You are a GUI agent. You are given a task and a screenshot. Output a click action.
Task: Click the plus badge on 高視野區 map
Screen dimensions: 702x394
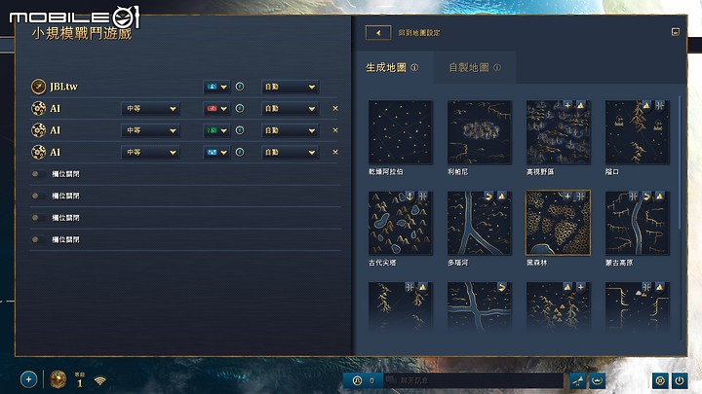567,105
